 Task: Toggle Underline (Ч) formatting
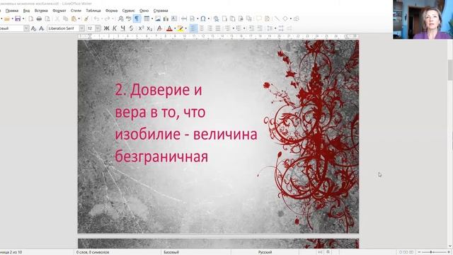(123, 28)
